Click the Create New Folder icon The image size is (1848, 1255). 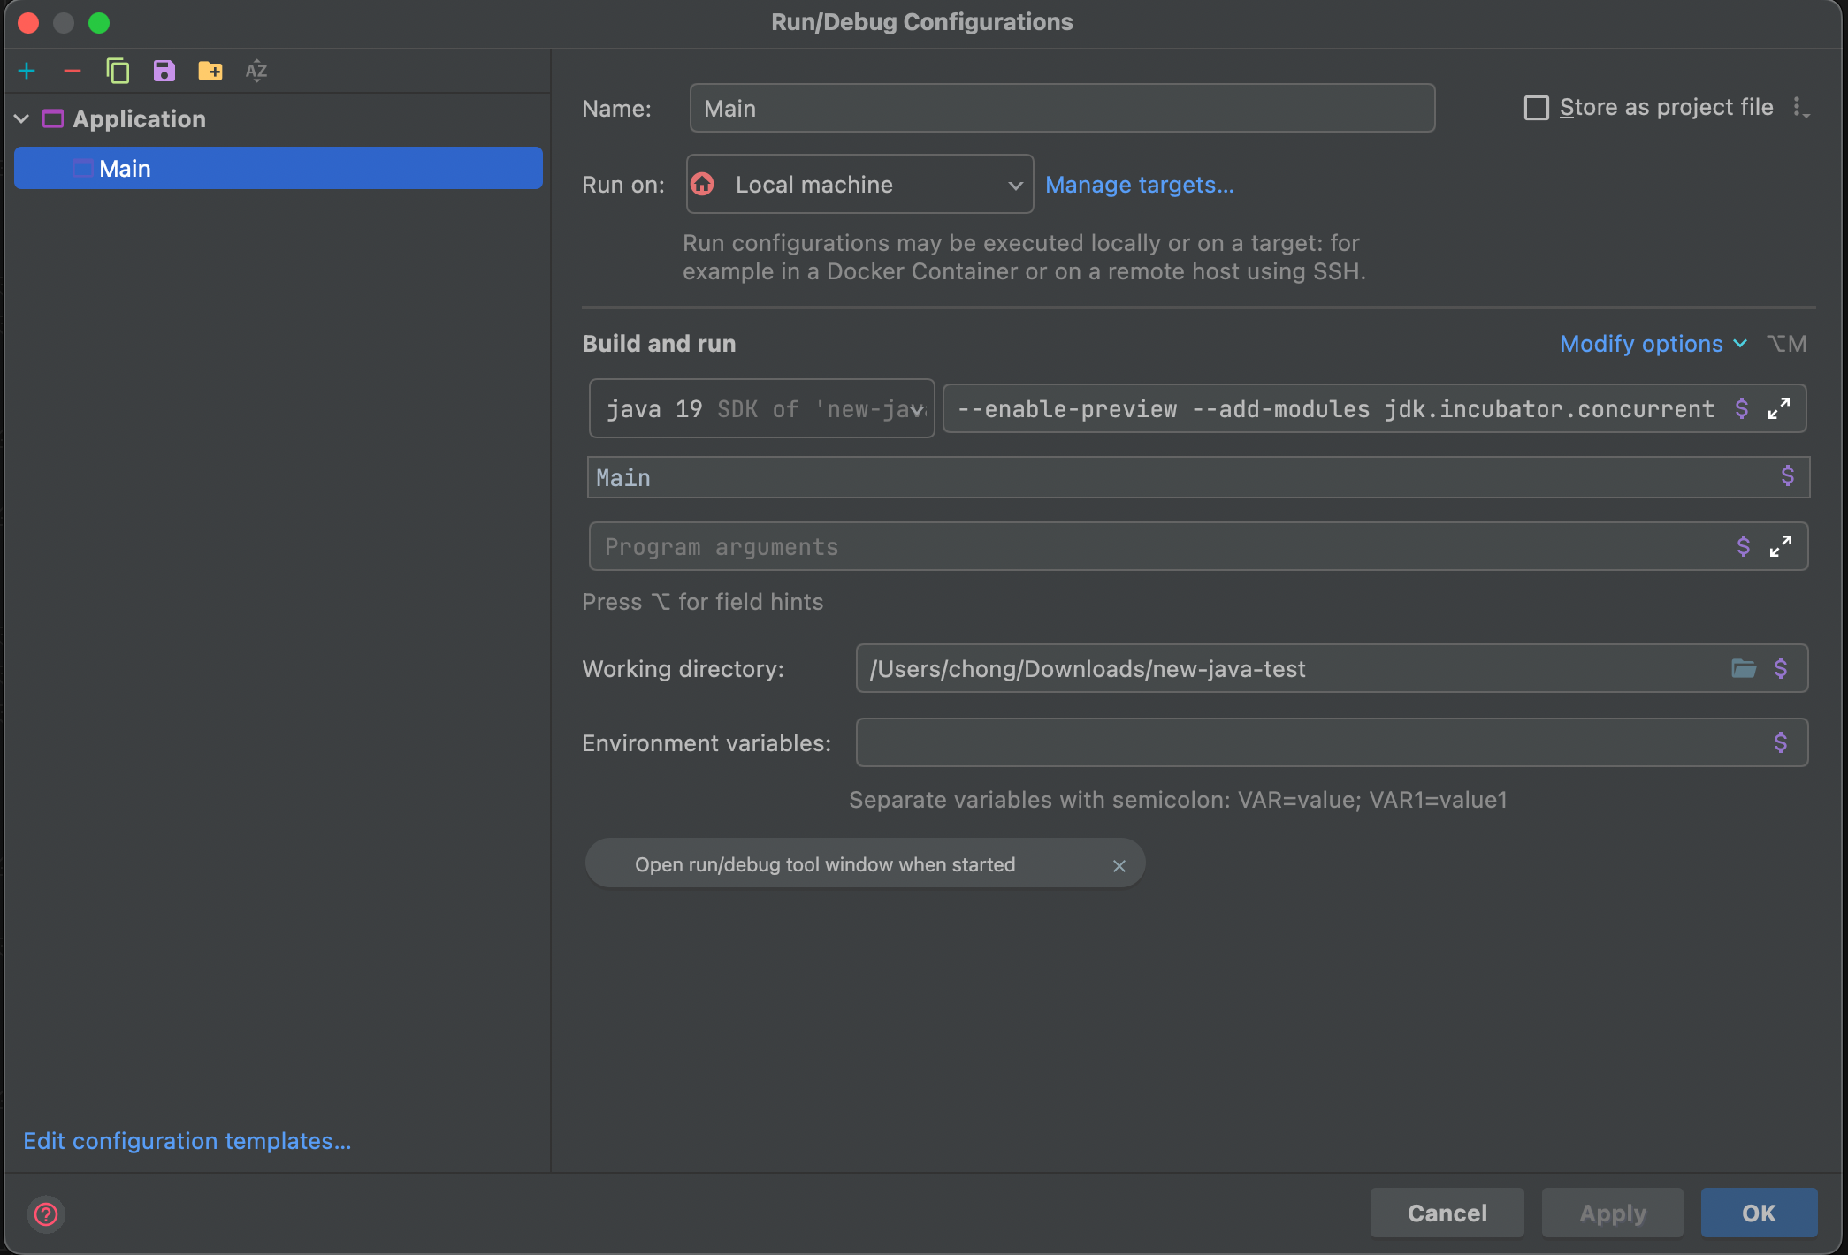(210, 71)
